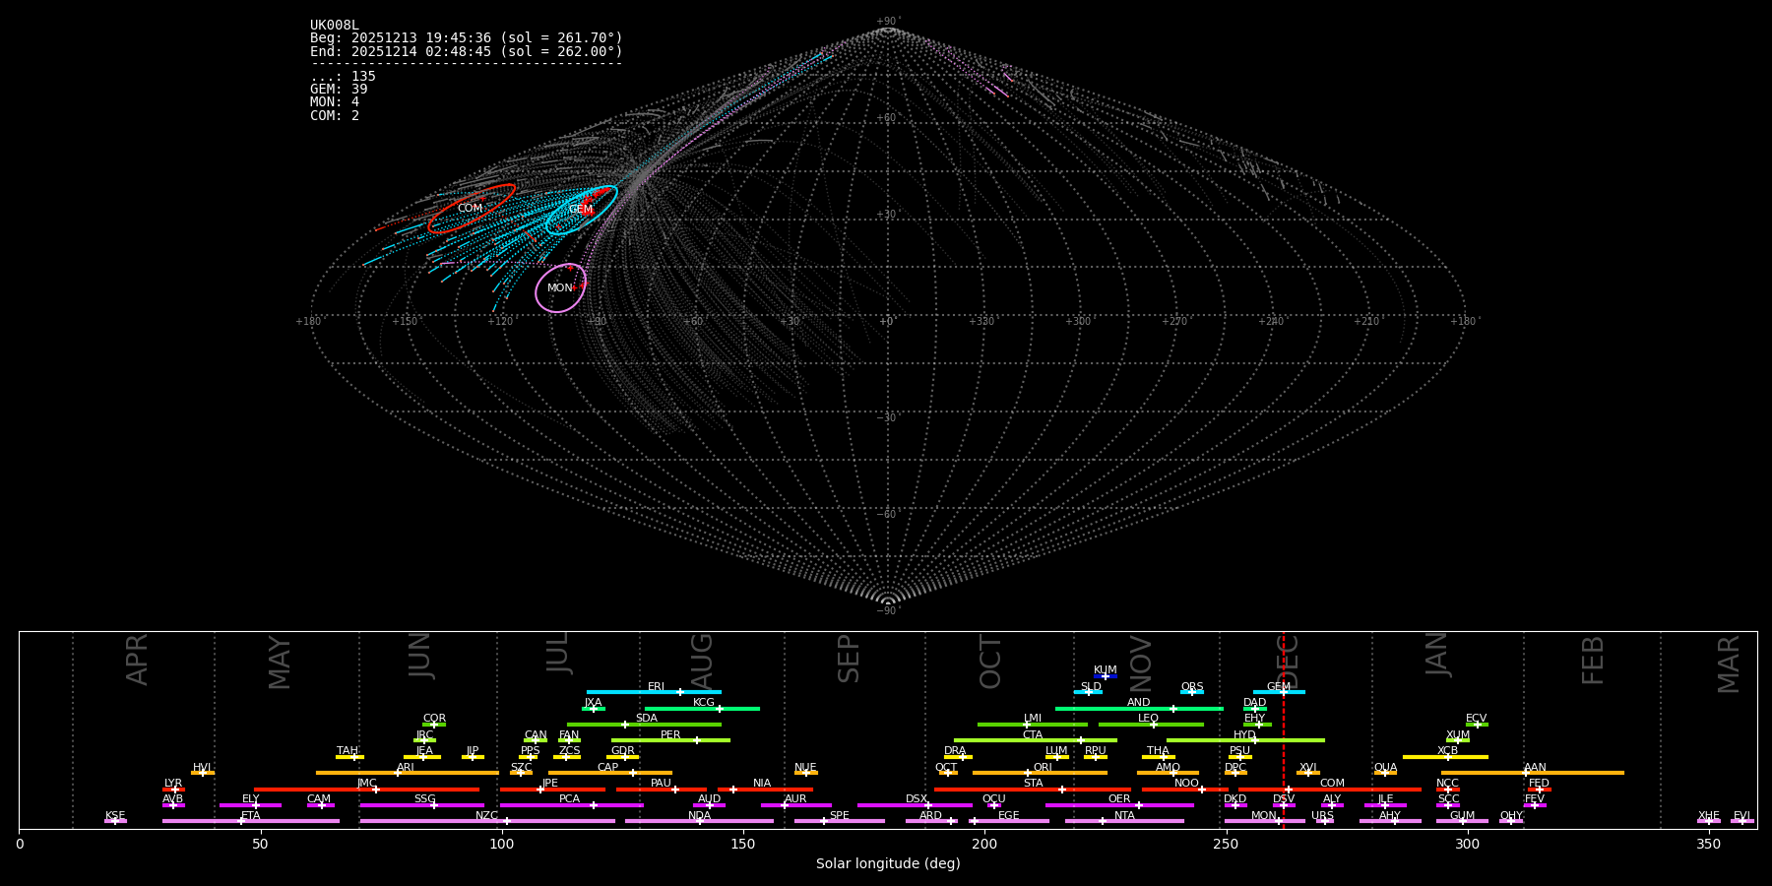Viewport: 1772px width, 886px height.
Task: Click the AUR shower label
Action: (x=795, y=799)
